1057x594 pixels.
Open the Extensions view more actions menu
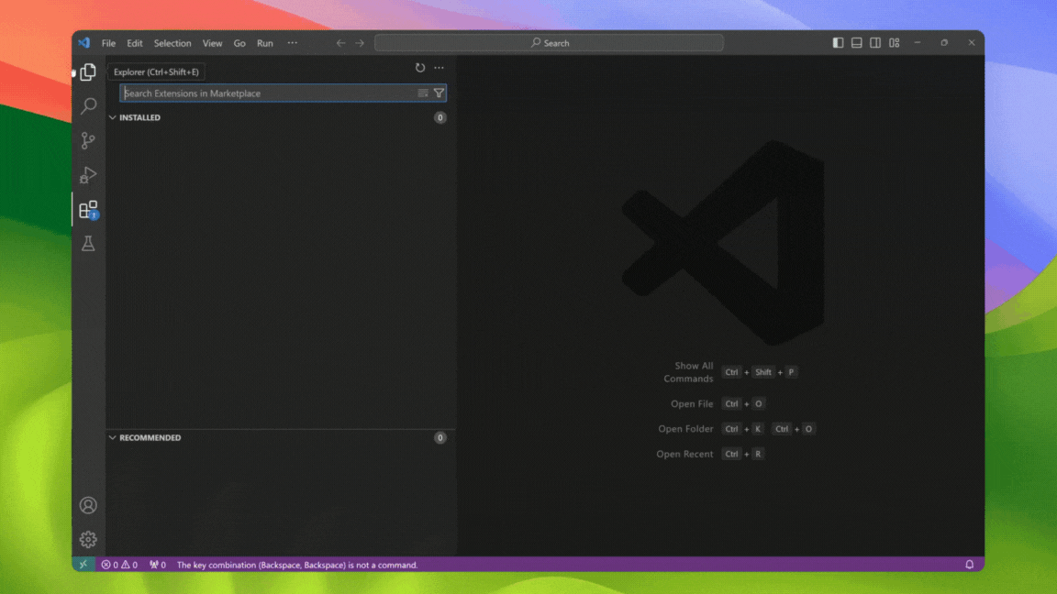[x=439, y=67]
